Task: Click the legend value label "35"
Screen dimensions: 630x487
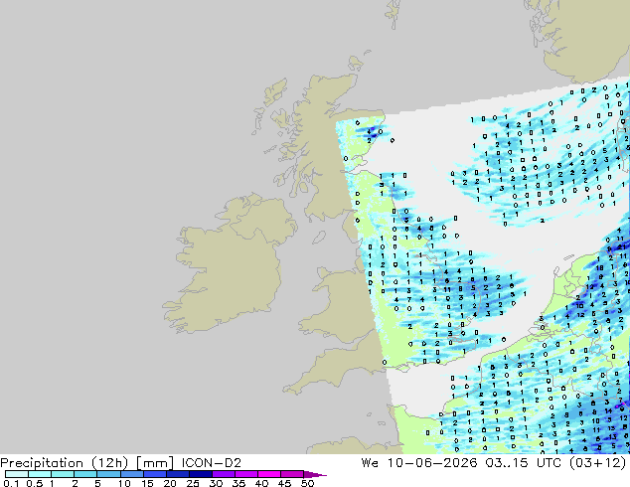Action: coord(238,483)
